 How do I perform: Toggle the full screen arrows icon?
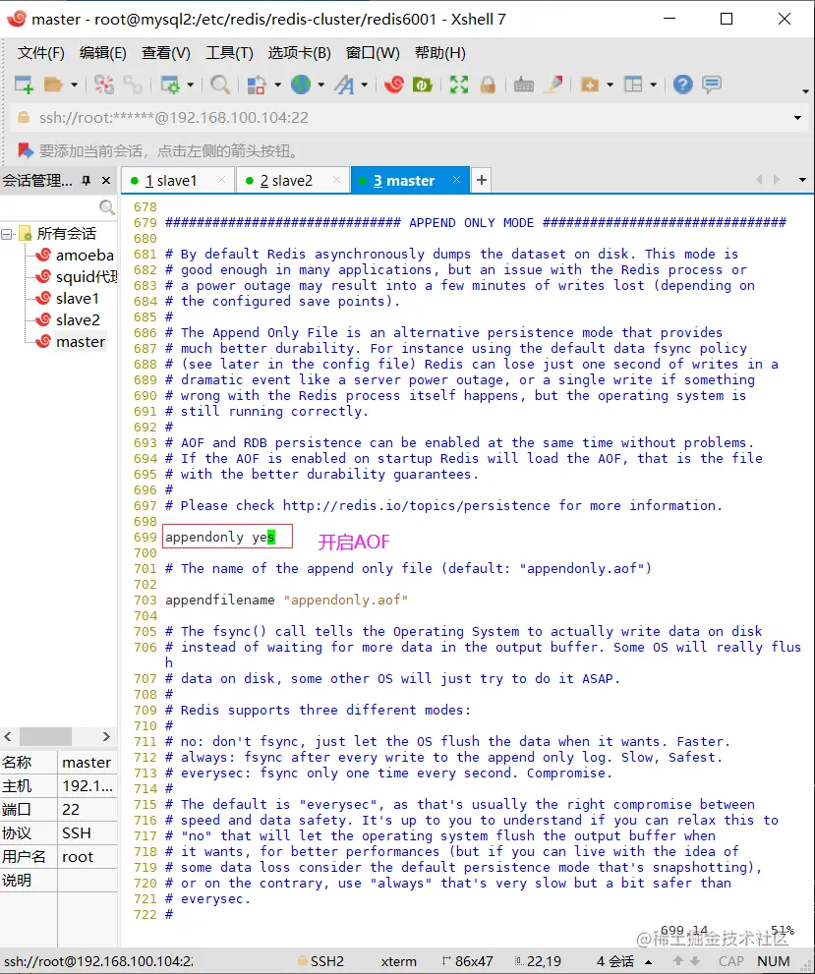coord(458,85)
